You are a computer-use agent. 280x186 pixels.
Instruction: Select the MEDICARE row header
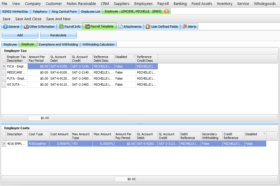[4, 72]
